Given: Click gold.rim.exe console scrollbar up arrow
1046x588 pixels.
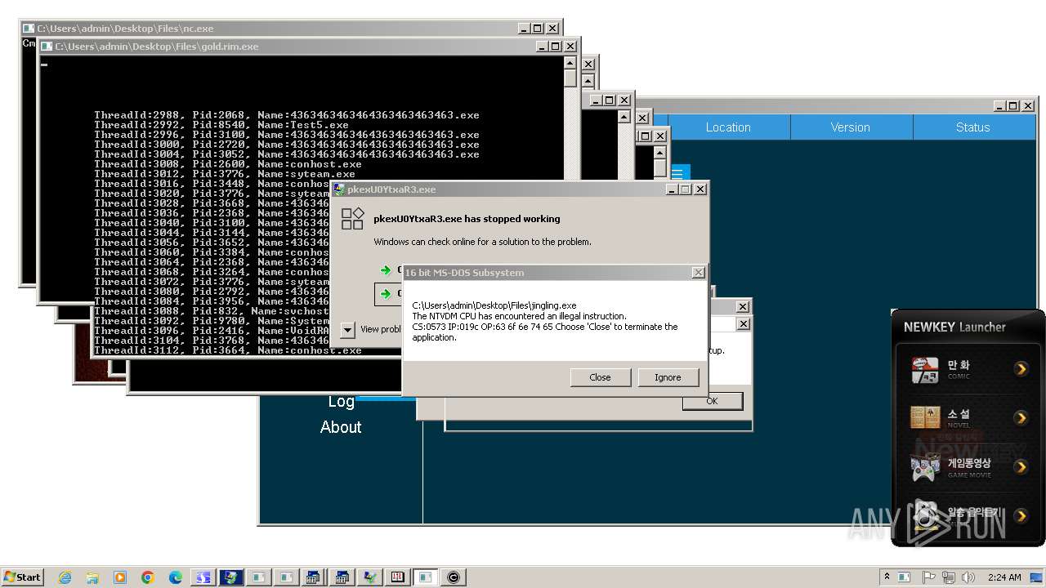Looking at the screenshot, I should (570, 63).
